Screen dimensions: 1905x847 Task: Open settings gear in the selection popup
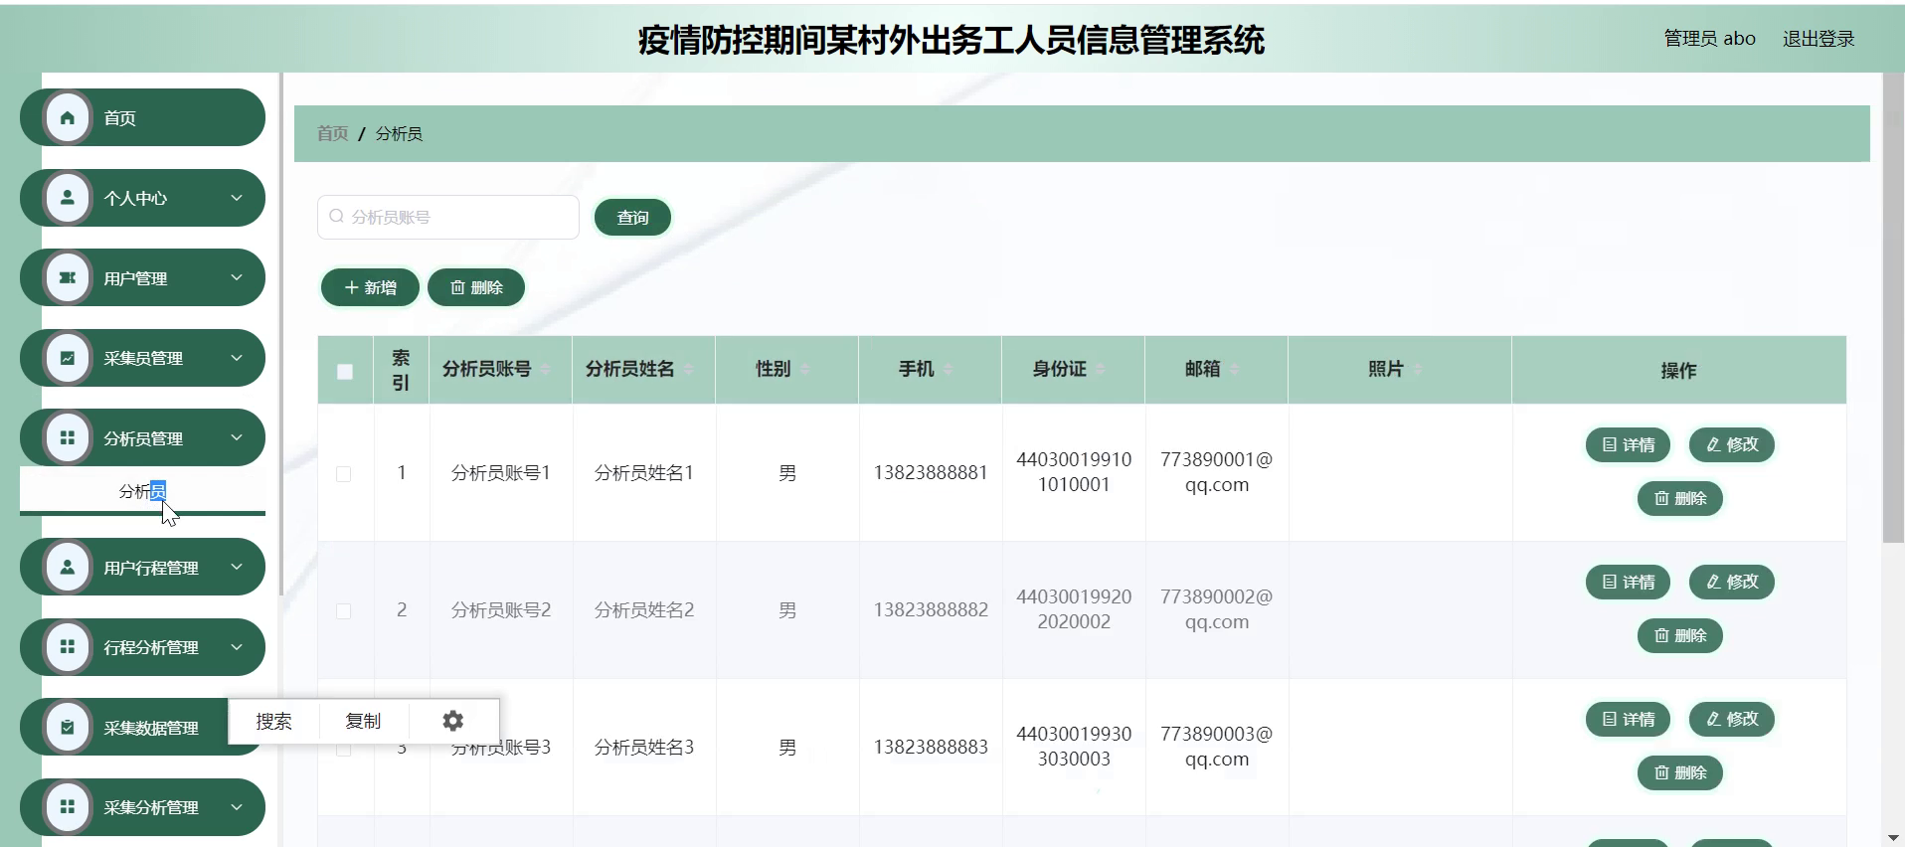click(x=452, y=721)
